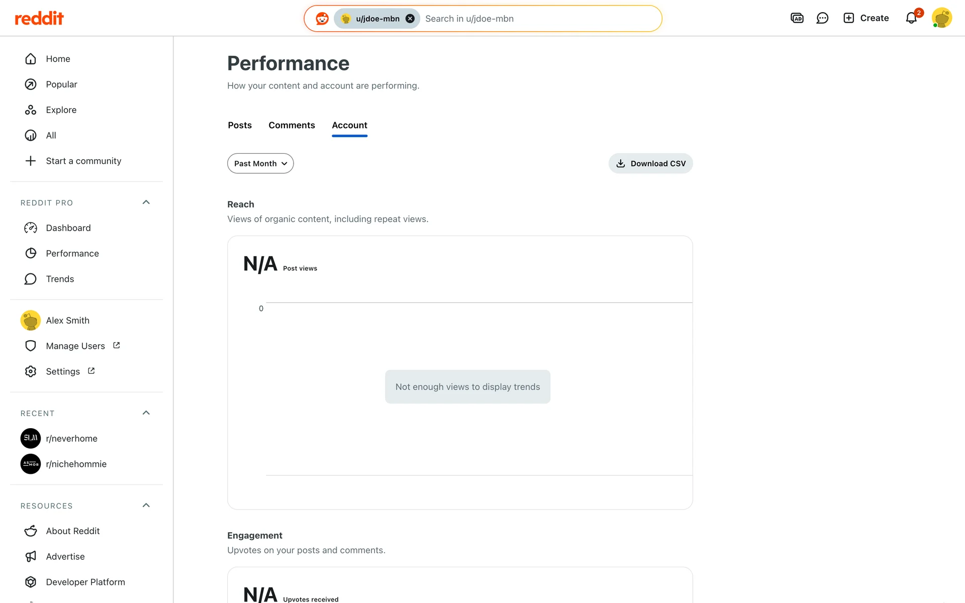This screenshot has width=965, height=603.
Task: Click the Create post button
Action: point(866,18)
